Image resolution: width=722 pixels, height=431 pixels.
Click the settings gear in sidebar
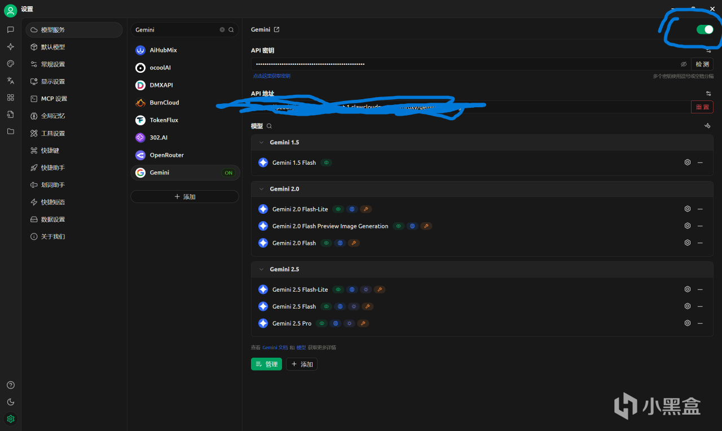coord(10,419)
